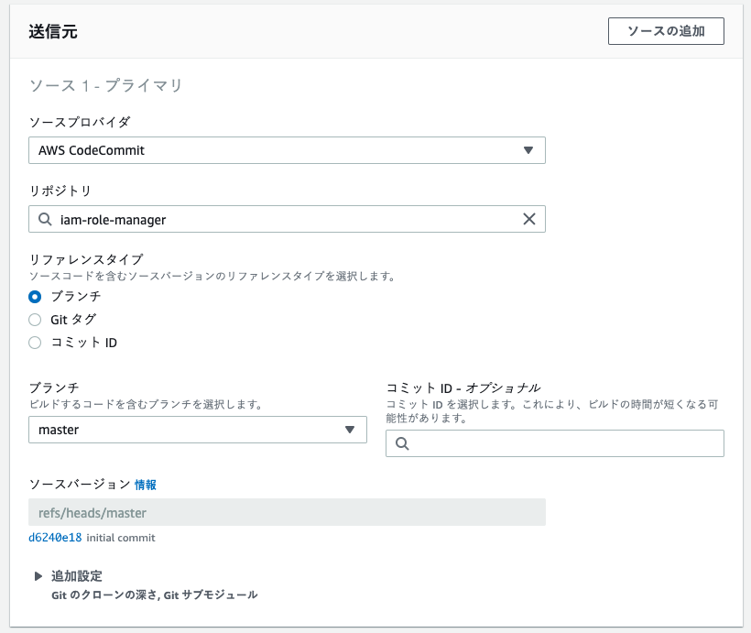Open the branch dropdown showing master
Screen dimensions: 751x633
pos(198,430)
